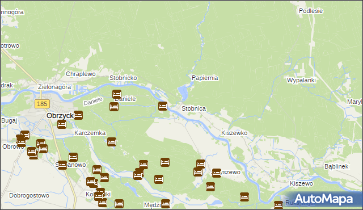Click the Bugaj label

[x=9, y=120]
